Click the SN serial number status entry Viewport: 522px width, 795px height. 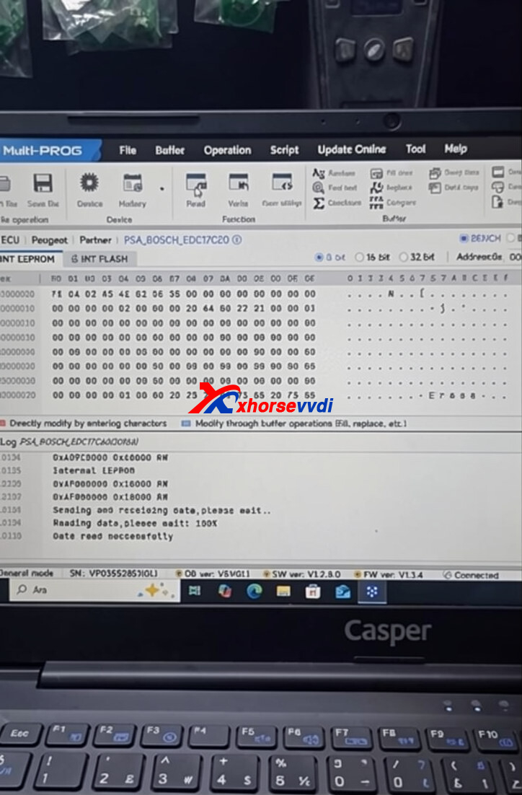click(x=113, y=574)
